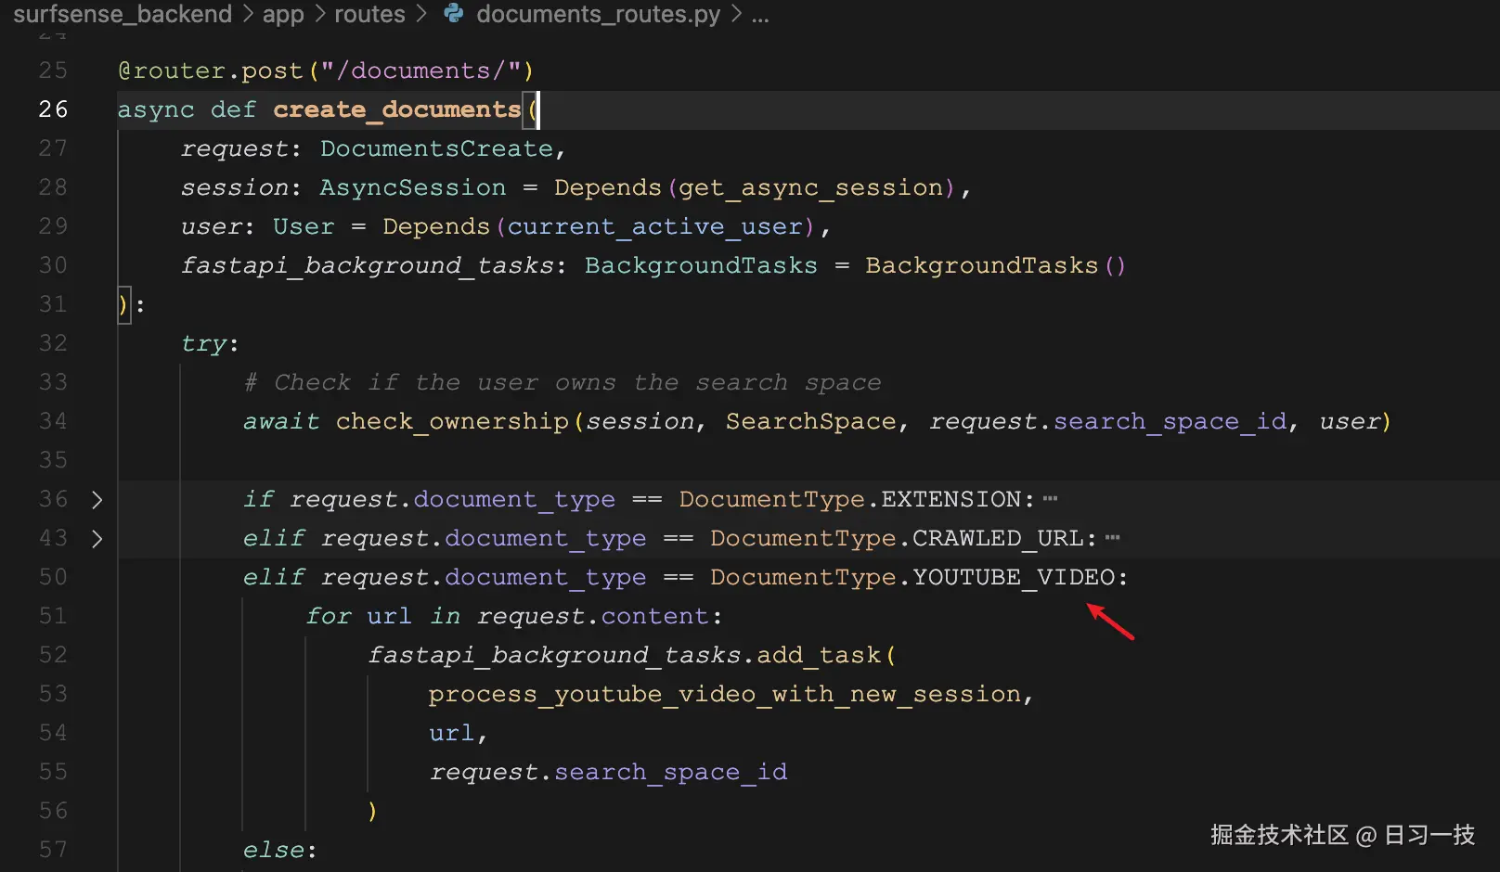
Task: Click the process_youtube_video_with_new_session argument
Action: click(x=729, y=693)
